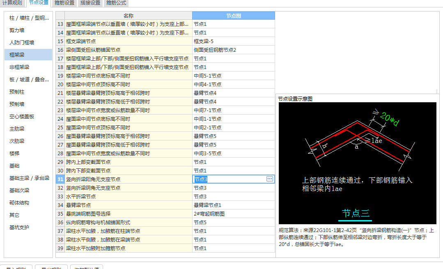This screenshot has width=443, height=269.
Task: Click the 中间1-1节点 value
Action: (x=233, y=119)
